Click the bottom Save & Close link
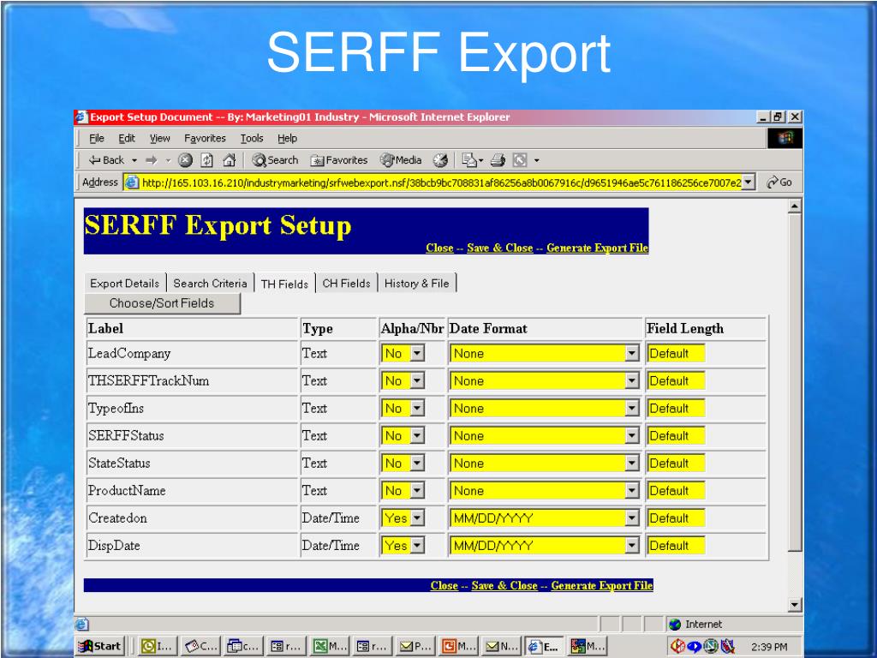 click(504, 585)
